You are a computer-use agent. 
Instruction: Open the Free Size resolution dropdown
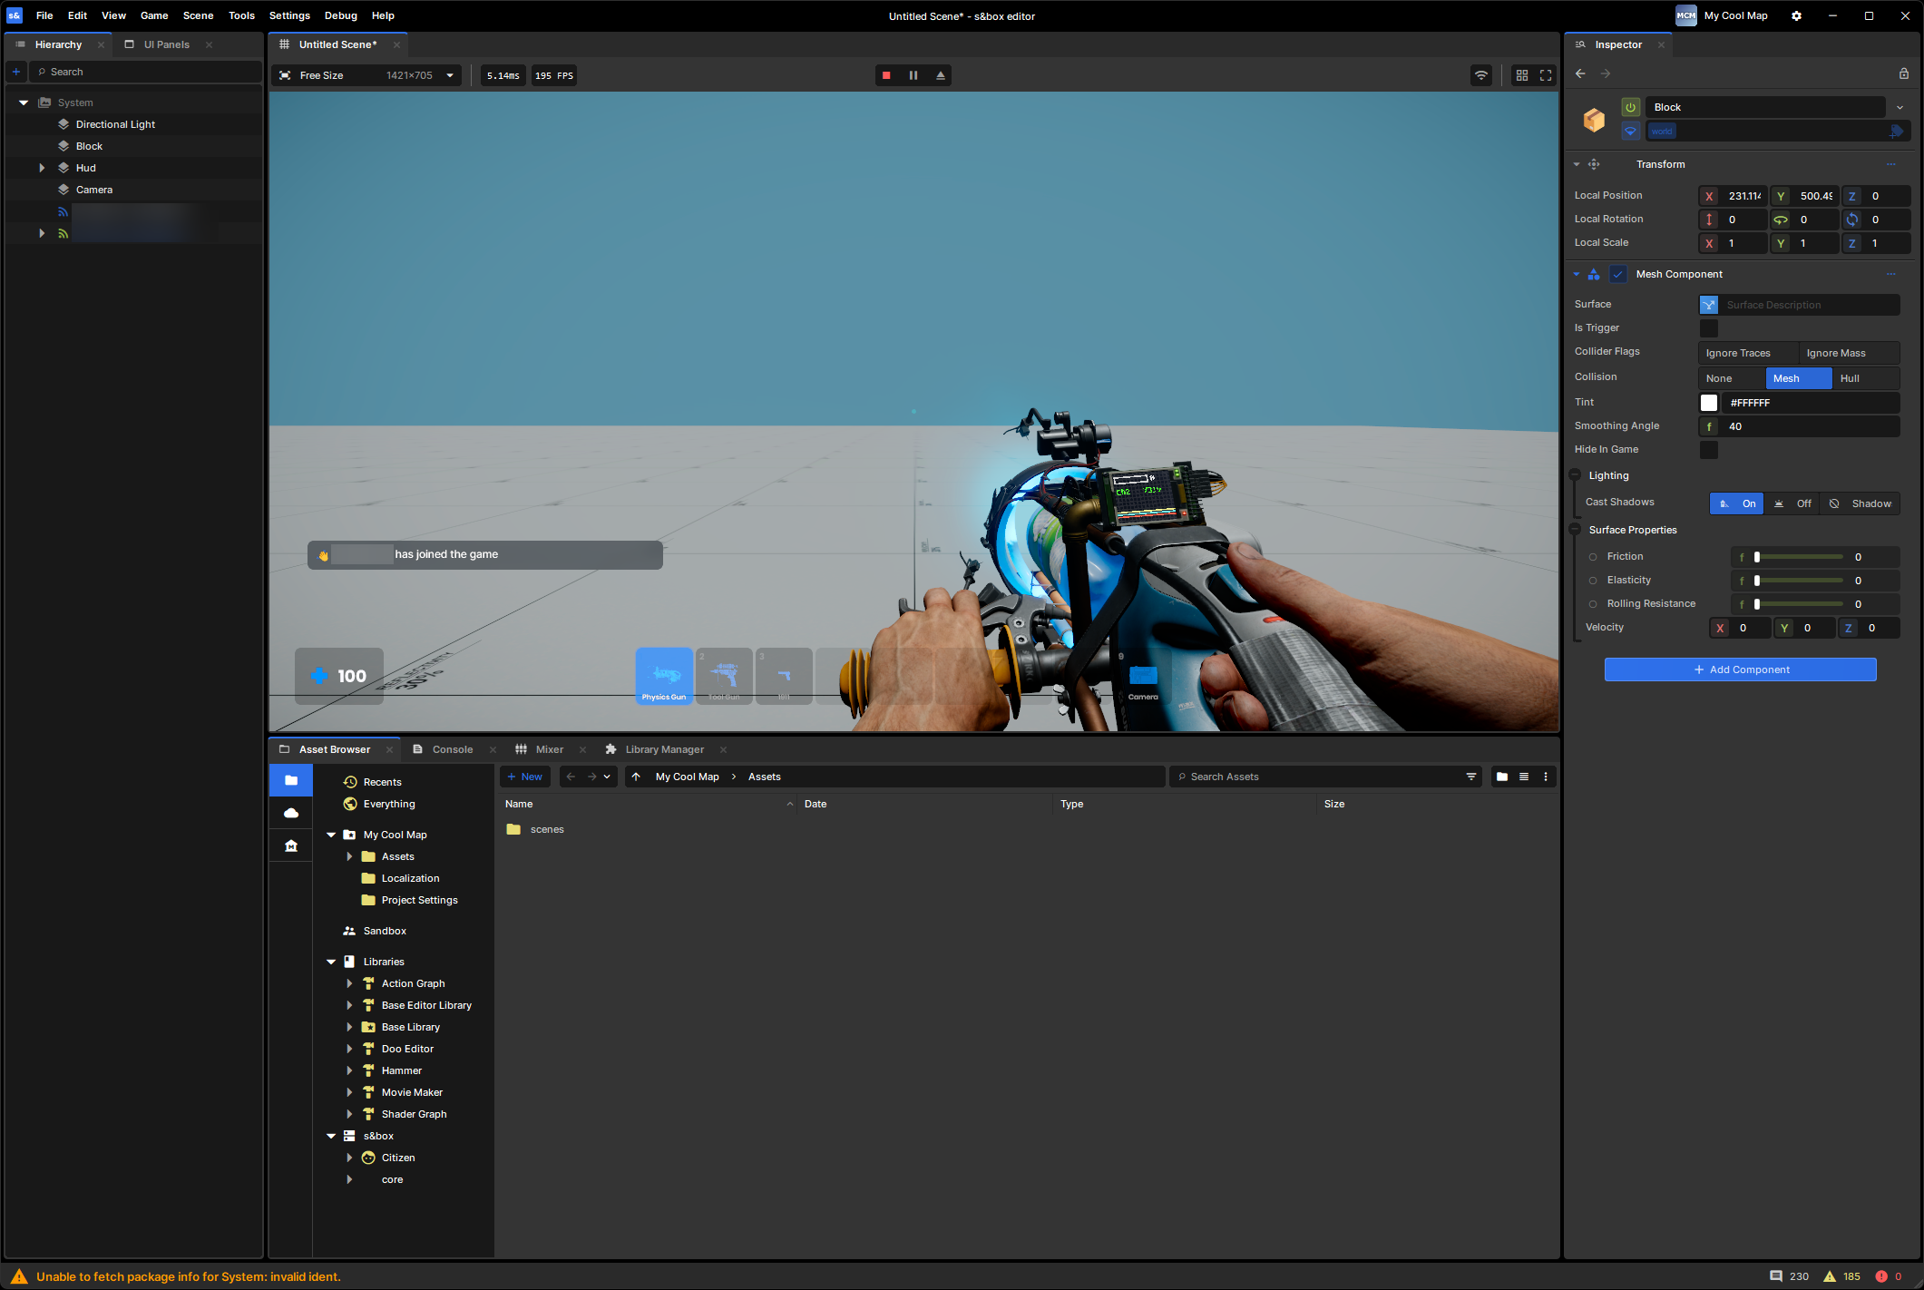[x=366, y=75]
